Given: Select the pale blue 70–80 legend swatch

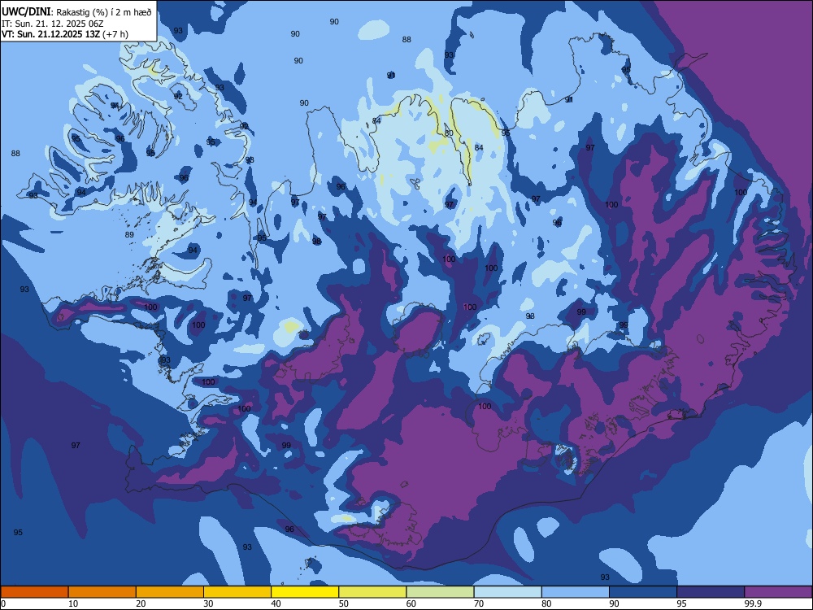Looking at the screenshot, I should coord(507,592).
